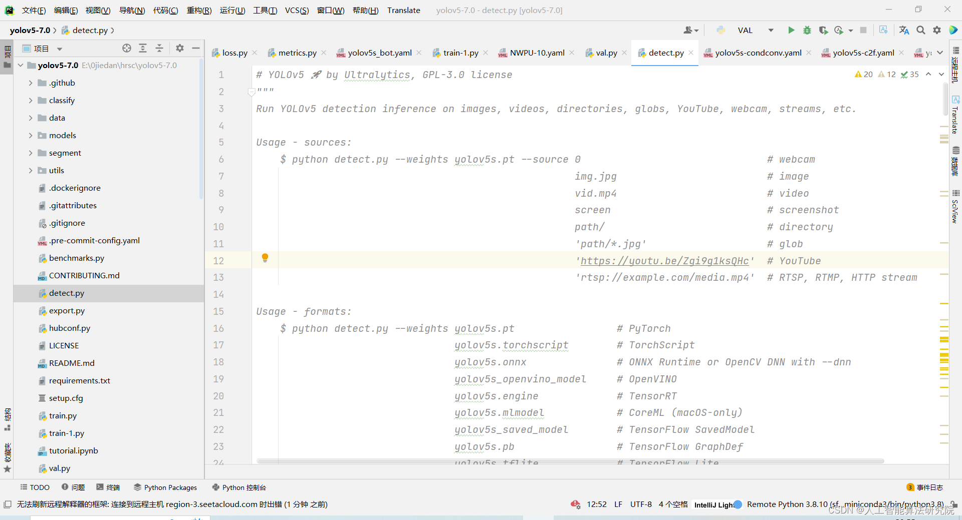This screenshot has width=962, height=520.
Task: Expand the .github folder
Action: tap(31, 83)
